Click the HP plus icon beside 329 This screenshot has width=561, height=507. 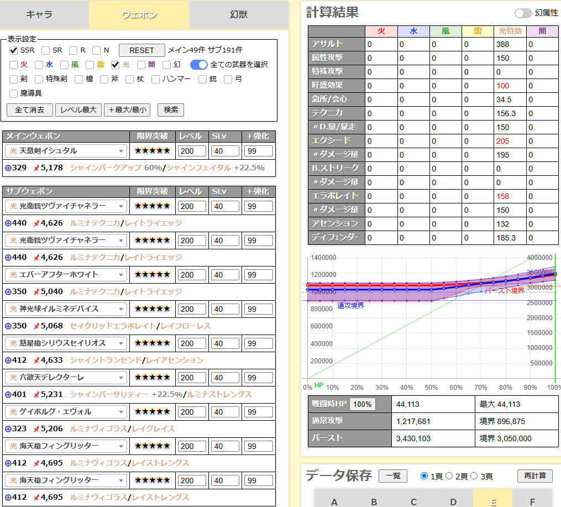click(x=8, y=168)
